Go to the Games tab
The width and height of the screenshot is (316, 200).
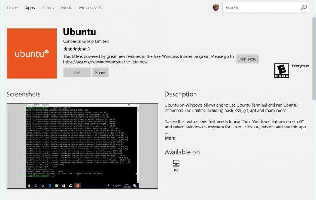48,8
